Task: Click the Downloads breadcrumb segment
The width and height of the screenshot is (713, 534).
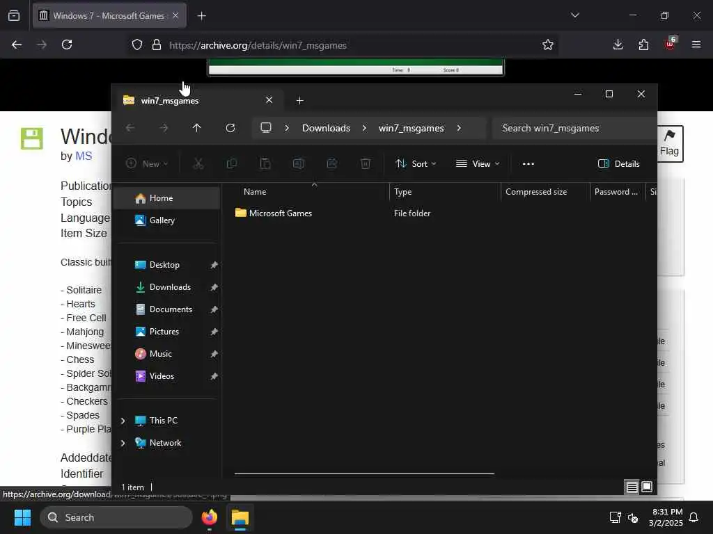Action: pyautogui.click(x=326, y=128)
